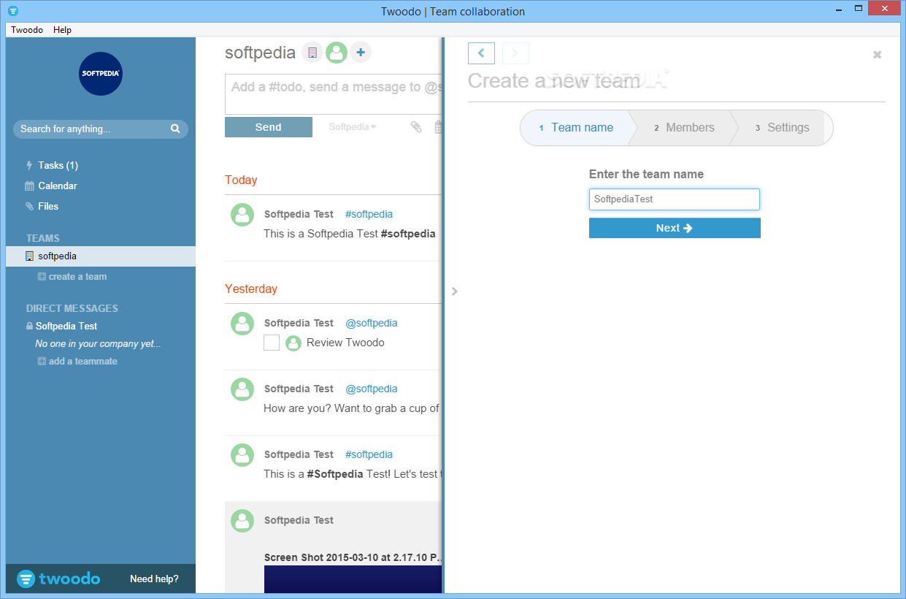Select the softpedia team in sidebar
Viewport: 906px width, 599px height.
pos(101,256)
